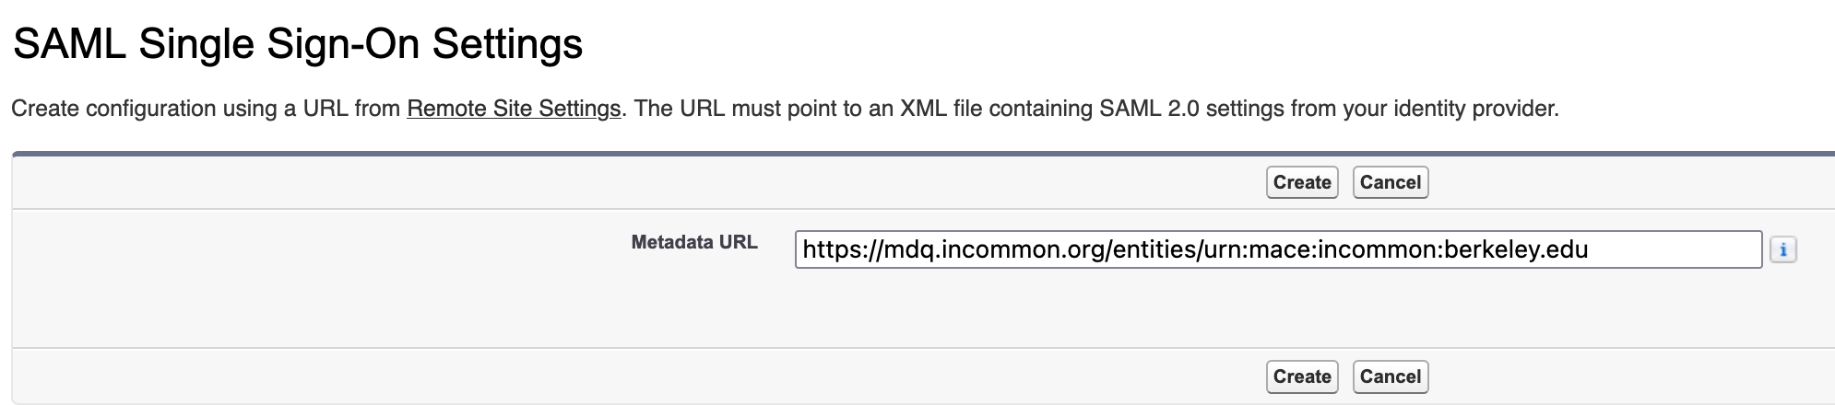The image size is (1835, 405).
Task: Click the bottom Cancel button
Action: pyautogui.click(x=1390, y=376)
